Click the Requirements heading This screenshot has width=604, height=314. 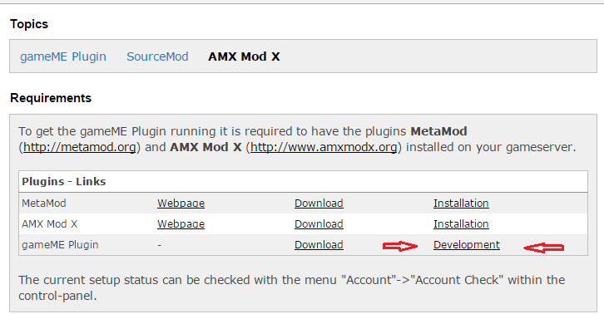[x=51, y=98]
